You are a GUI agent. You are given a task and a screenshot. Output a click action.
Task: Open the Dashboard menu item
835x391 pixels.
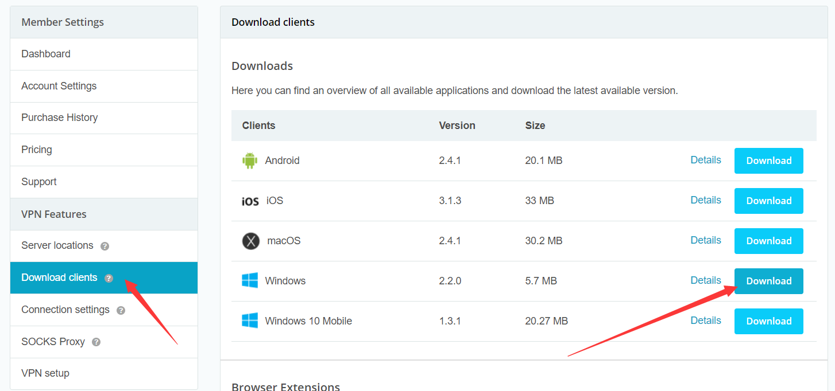point(46,54)
